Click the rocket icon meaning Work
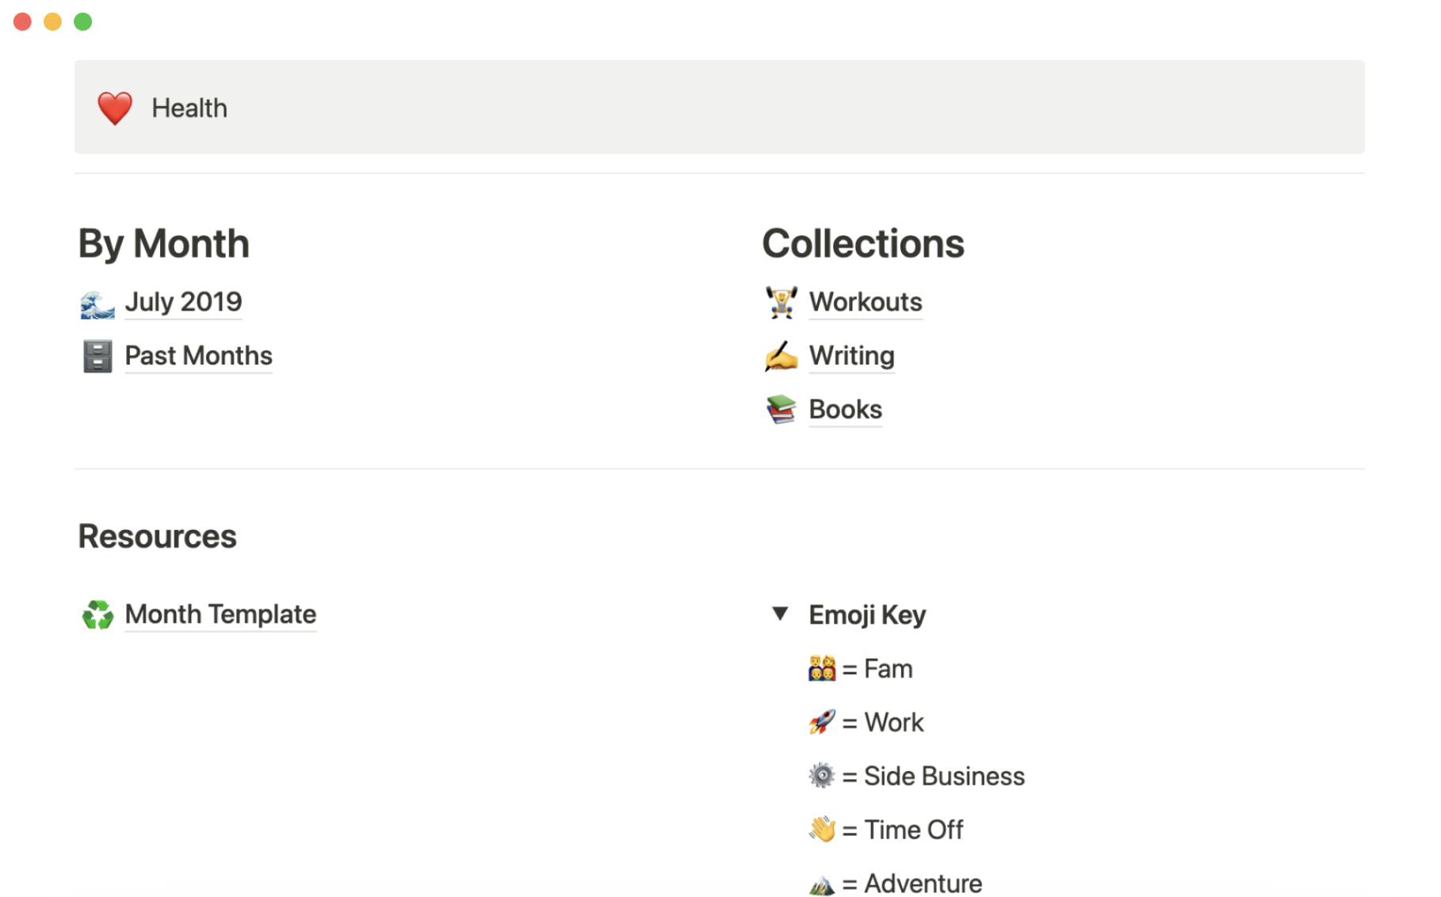Image resolution: width=1441 pixels, height=897 pixels. (x=821, y=722)
